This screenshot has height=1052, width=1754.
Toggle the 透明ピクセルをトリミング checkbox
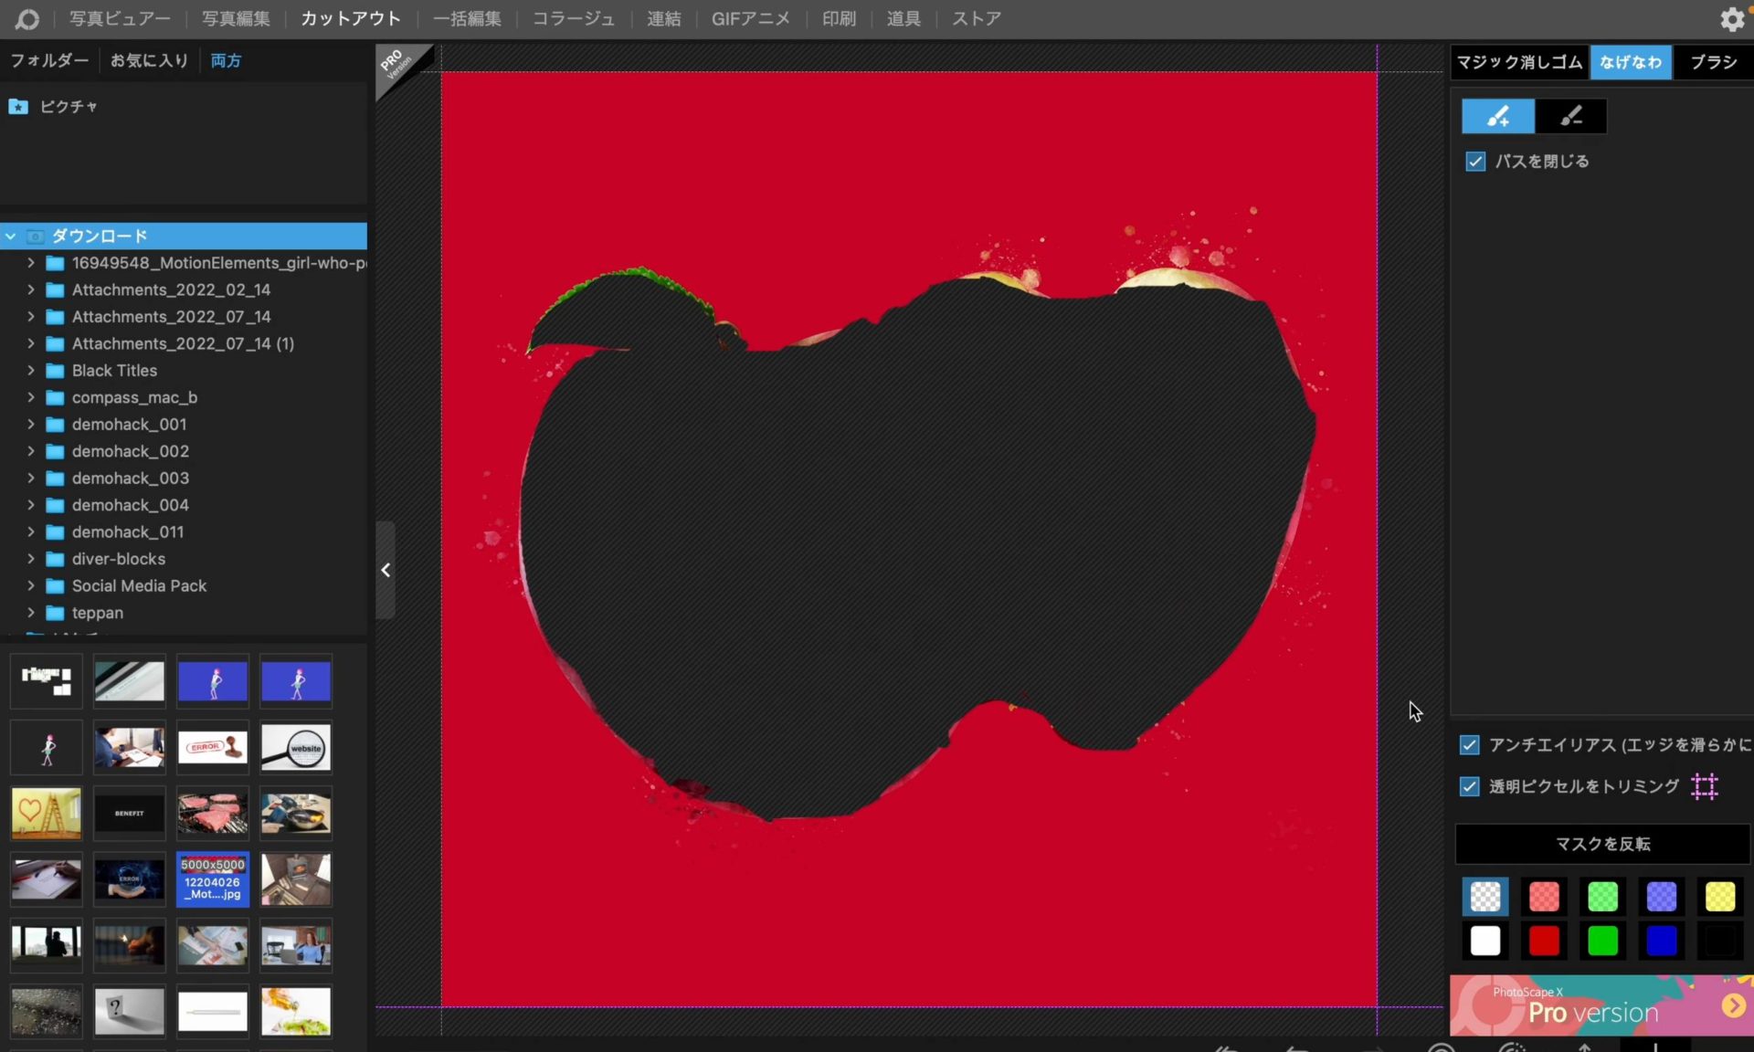pos(1469,786)
